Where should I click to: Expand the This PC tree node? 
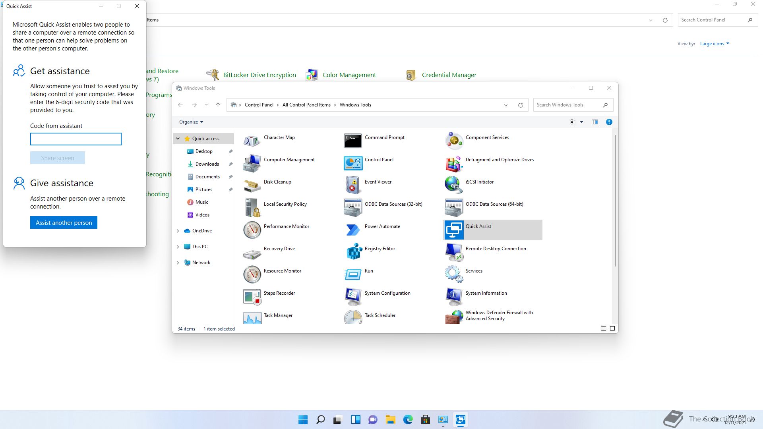(x=178, y=247)
